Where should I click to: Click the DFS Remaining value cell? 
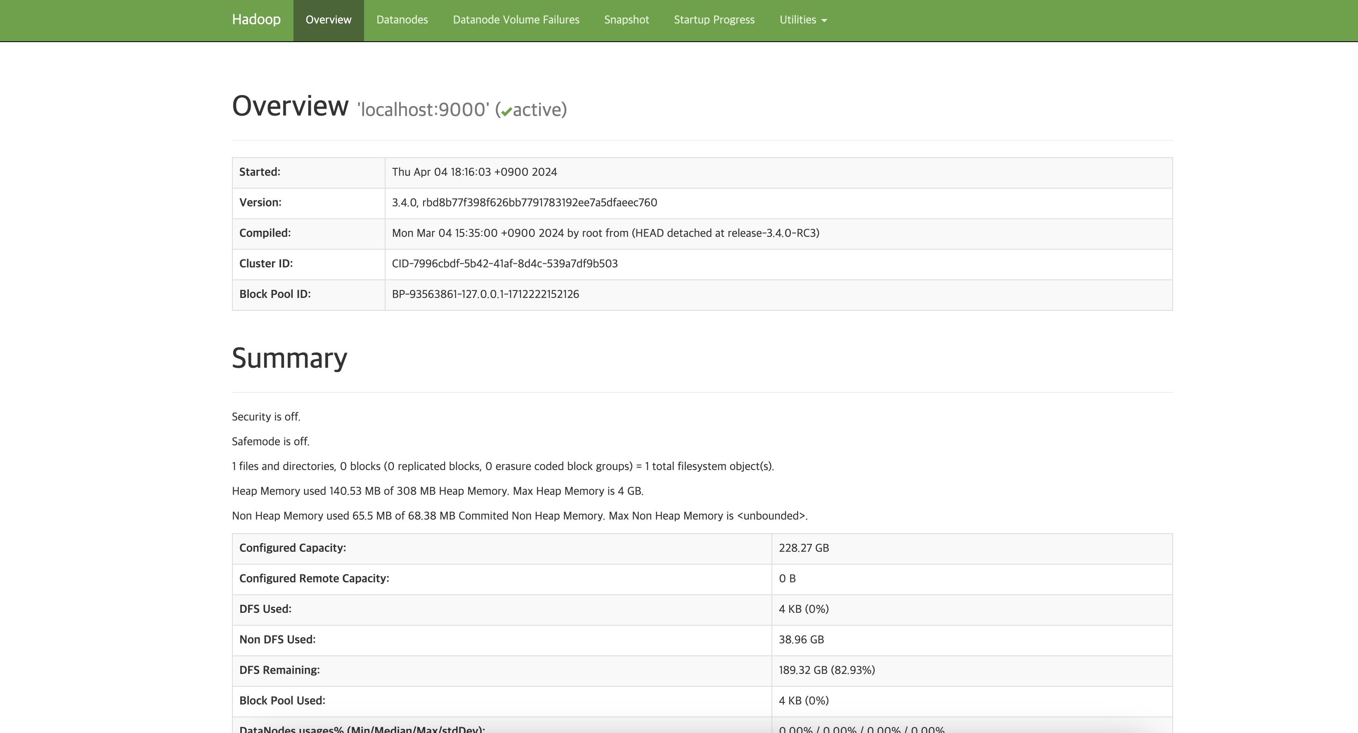coord(826,670)
